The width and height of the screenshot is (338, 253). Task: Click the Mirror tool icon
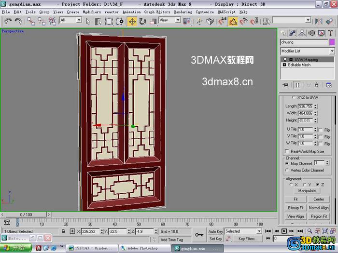click(319, 21)
